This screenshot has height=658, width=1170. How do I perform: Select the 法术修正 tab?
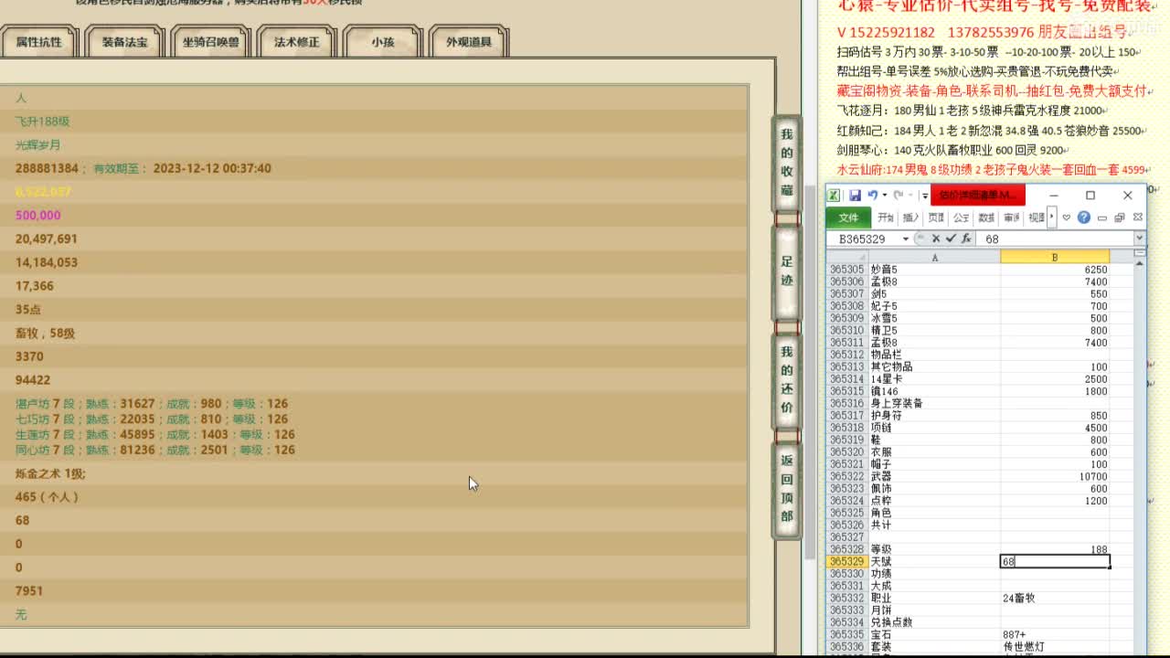(297, 42)
